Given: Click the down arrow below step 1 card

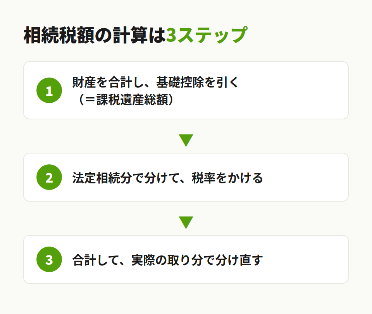Looking at the screenshot, I should pos(186,140).
